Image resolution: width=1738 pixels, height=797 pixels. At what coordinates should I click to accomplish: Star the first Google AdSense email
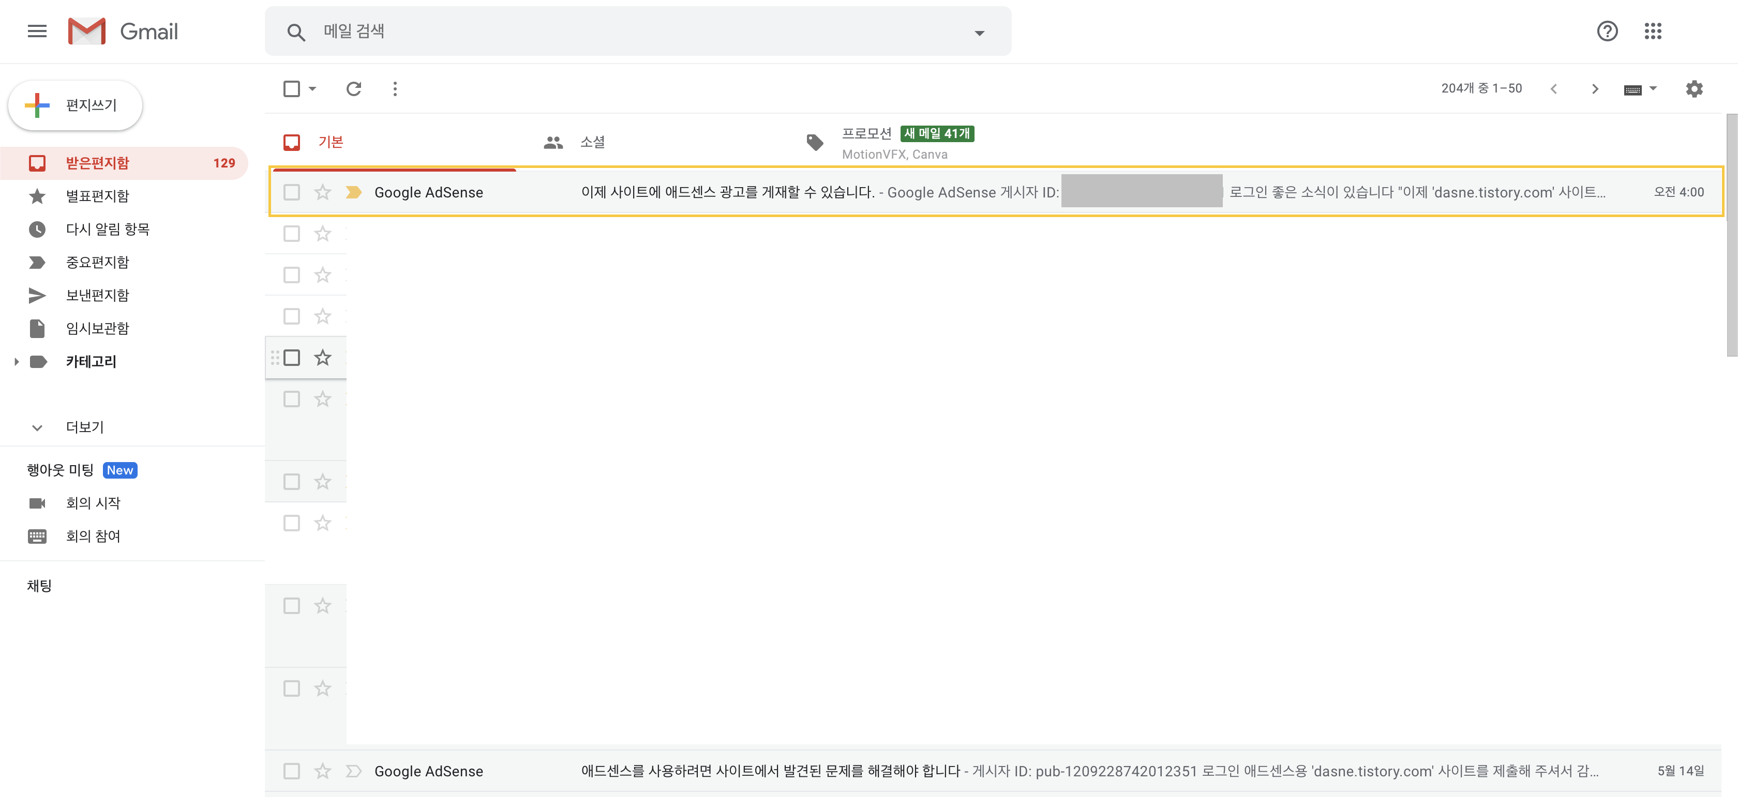coord(322,192)
